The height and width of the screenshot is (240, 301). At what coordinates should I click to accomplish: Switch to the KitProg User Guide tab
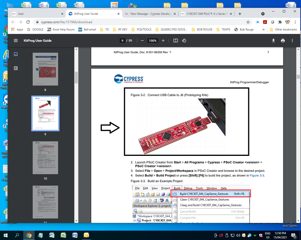(x=94, y=14)
